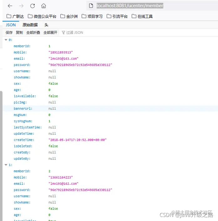Open the 在线工具 bookmark folder

142,16
